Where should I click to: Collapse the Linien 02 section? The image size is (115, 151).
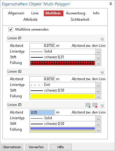click(x=102, y=72)
